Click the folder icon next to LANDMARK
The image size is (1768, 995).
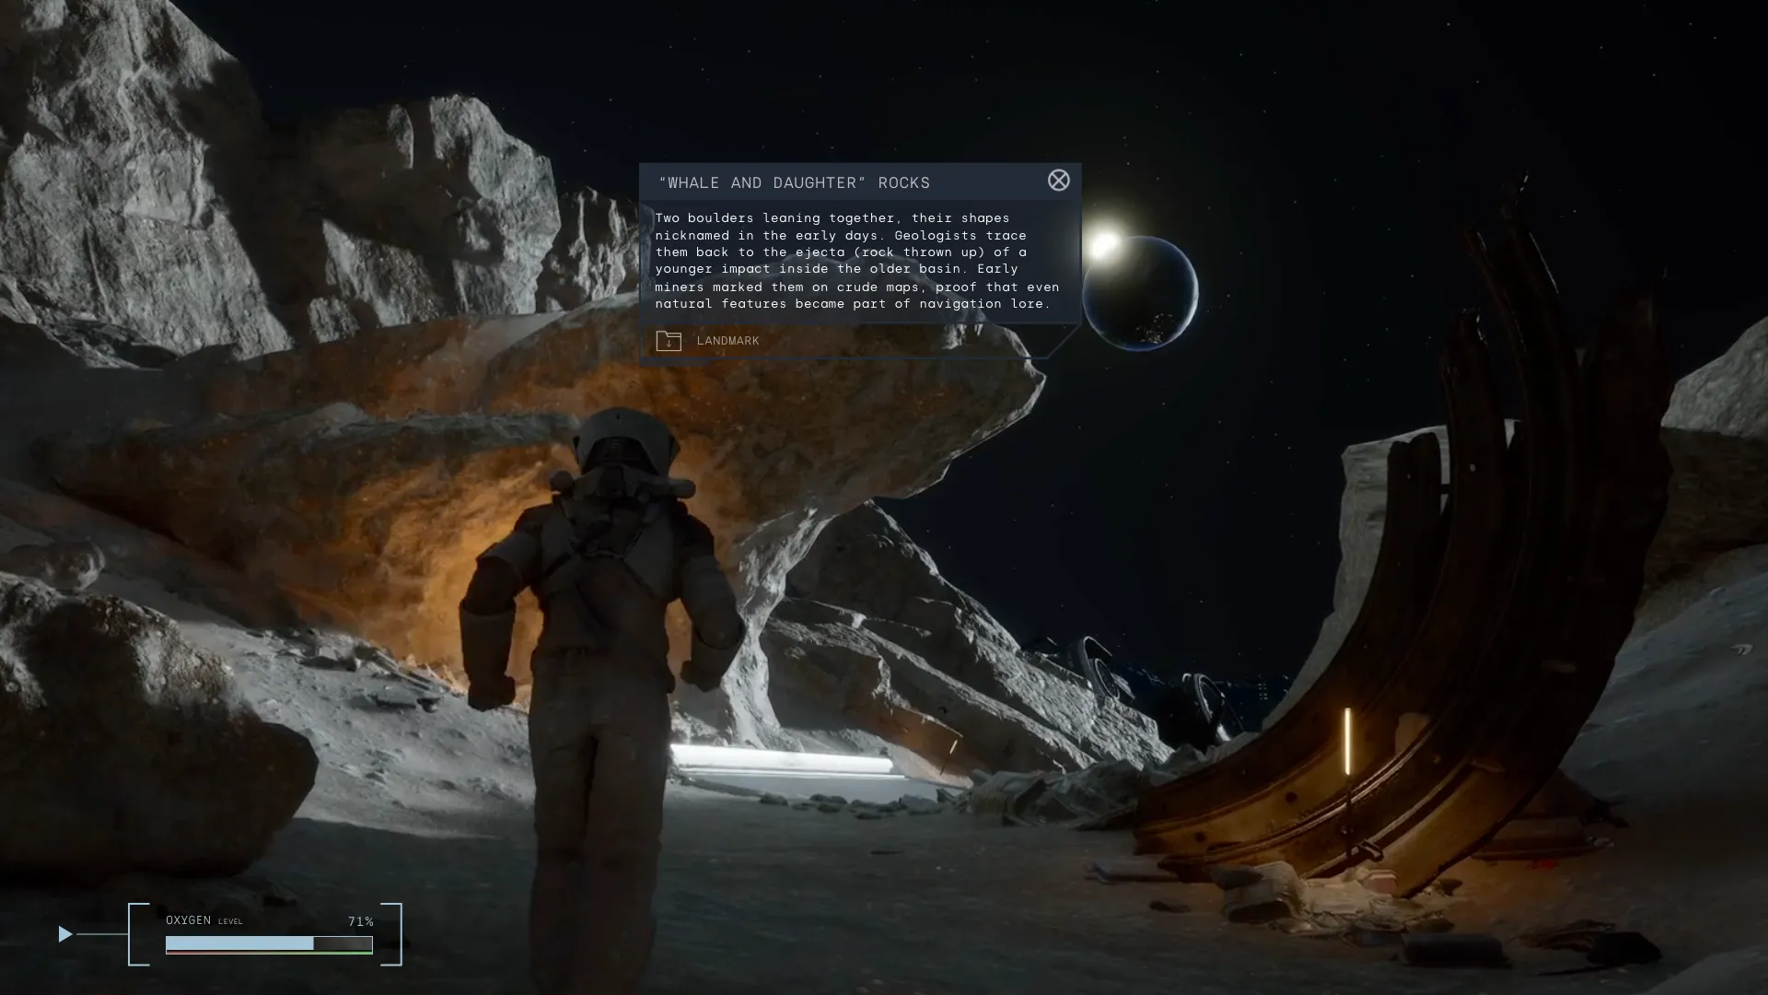pyautogui.click(x=669, y=341)
